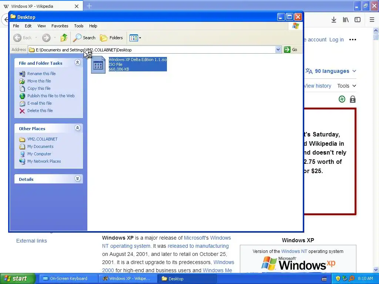Open the browser hamburger menu
The width and height of the screenshot is (379, 284).
[372, 20]
